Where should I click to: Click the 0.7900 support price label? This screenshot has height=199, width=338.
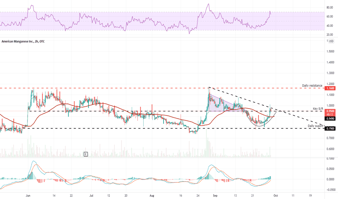click(x=330, y=128)
